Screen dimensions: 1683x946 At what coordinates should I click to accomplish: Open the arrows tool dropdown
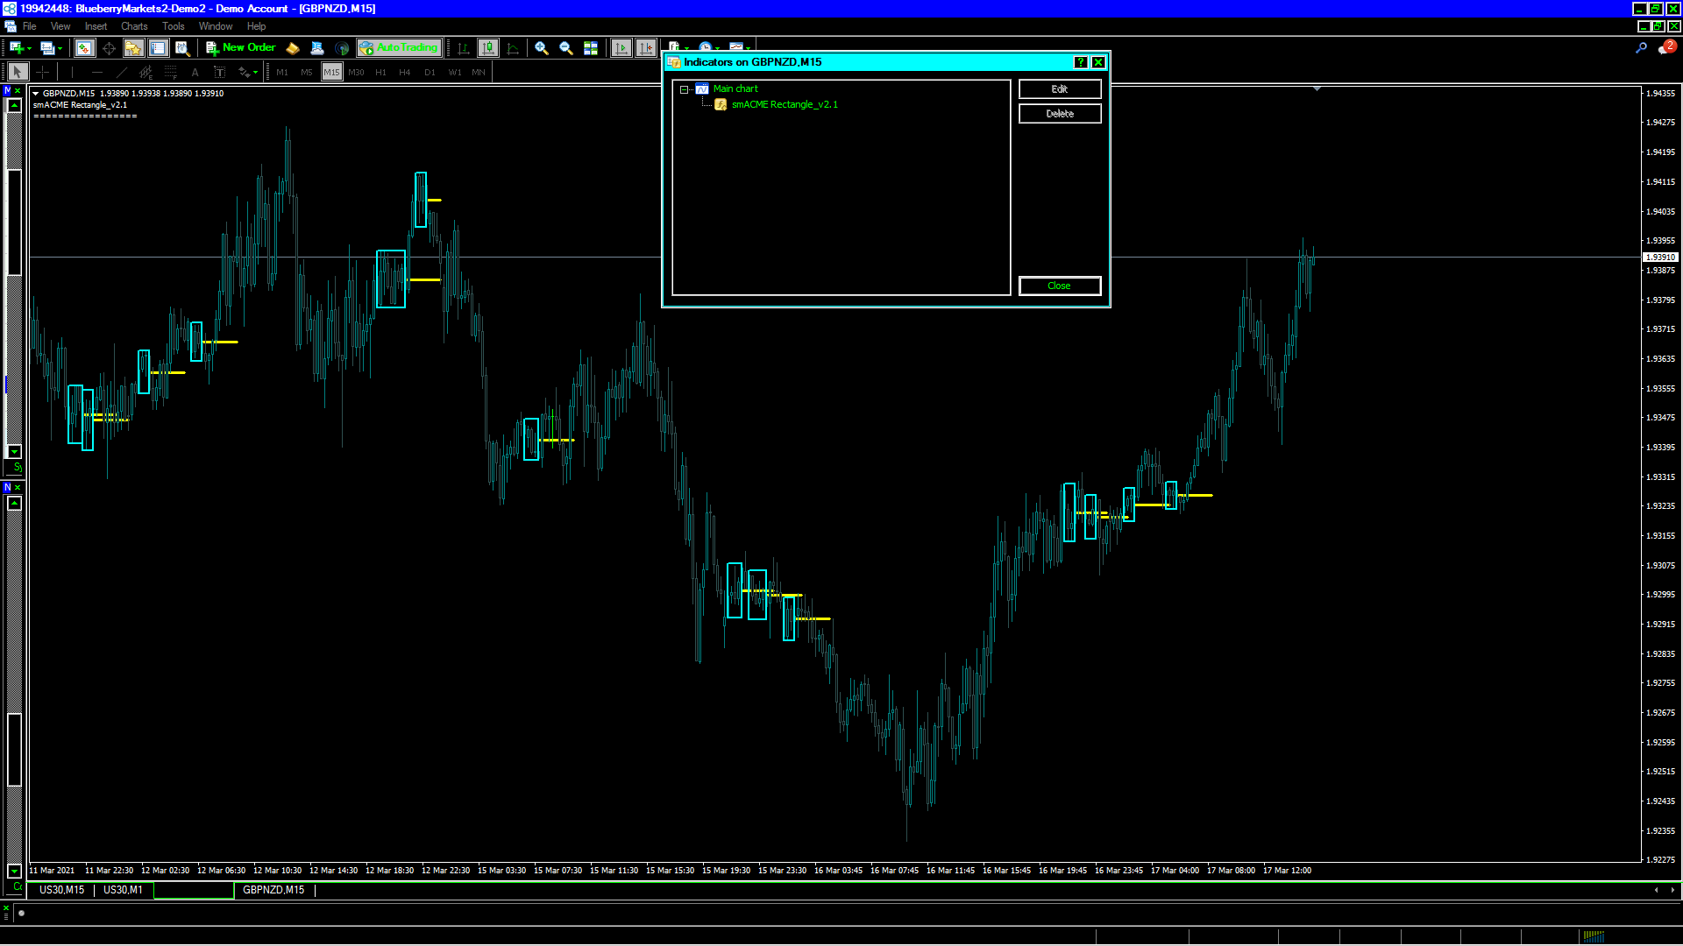pos(255,73)
